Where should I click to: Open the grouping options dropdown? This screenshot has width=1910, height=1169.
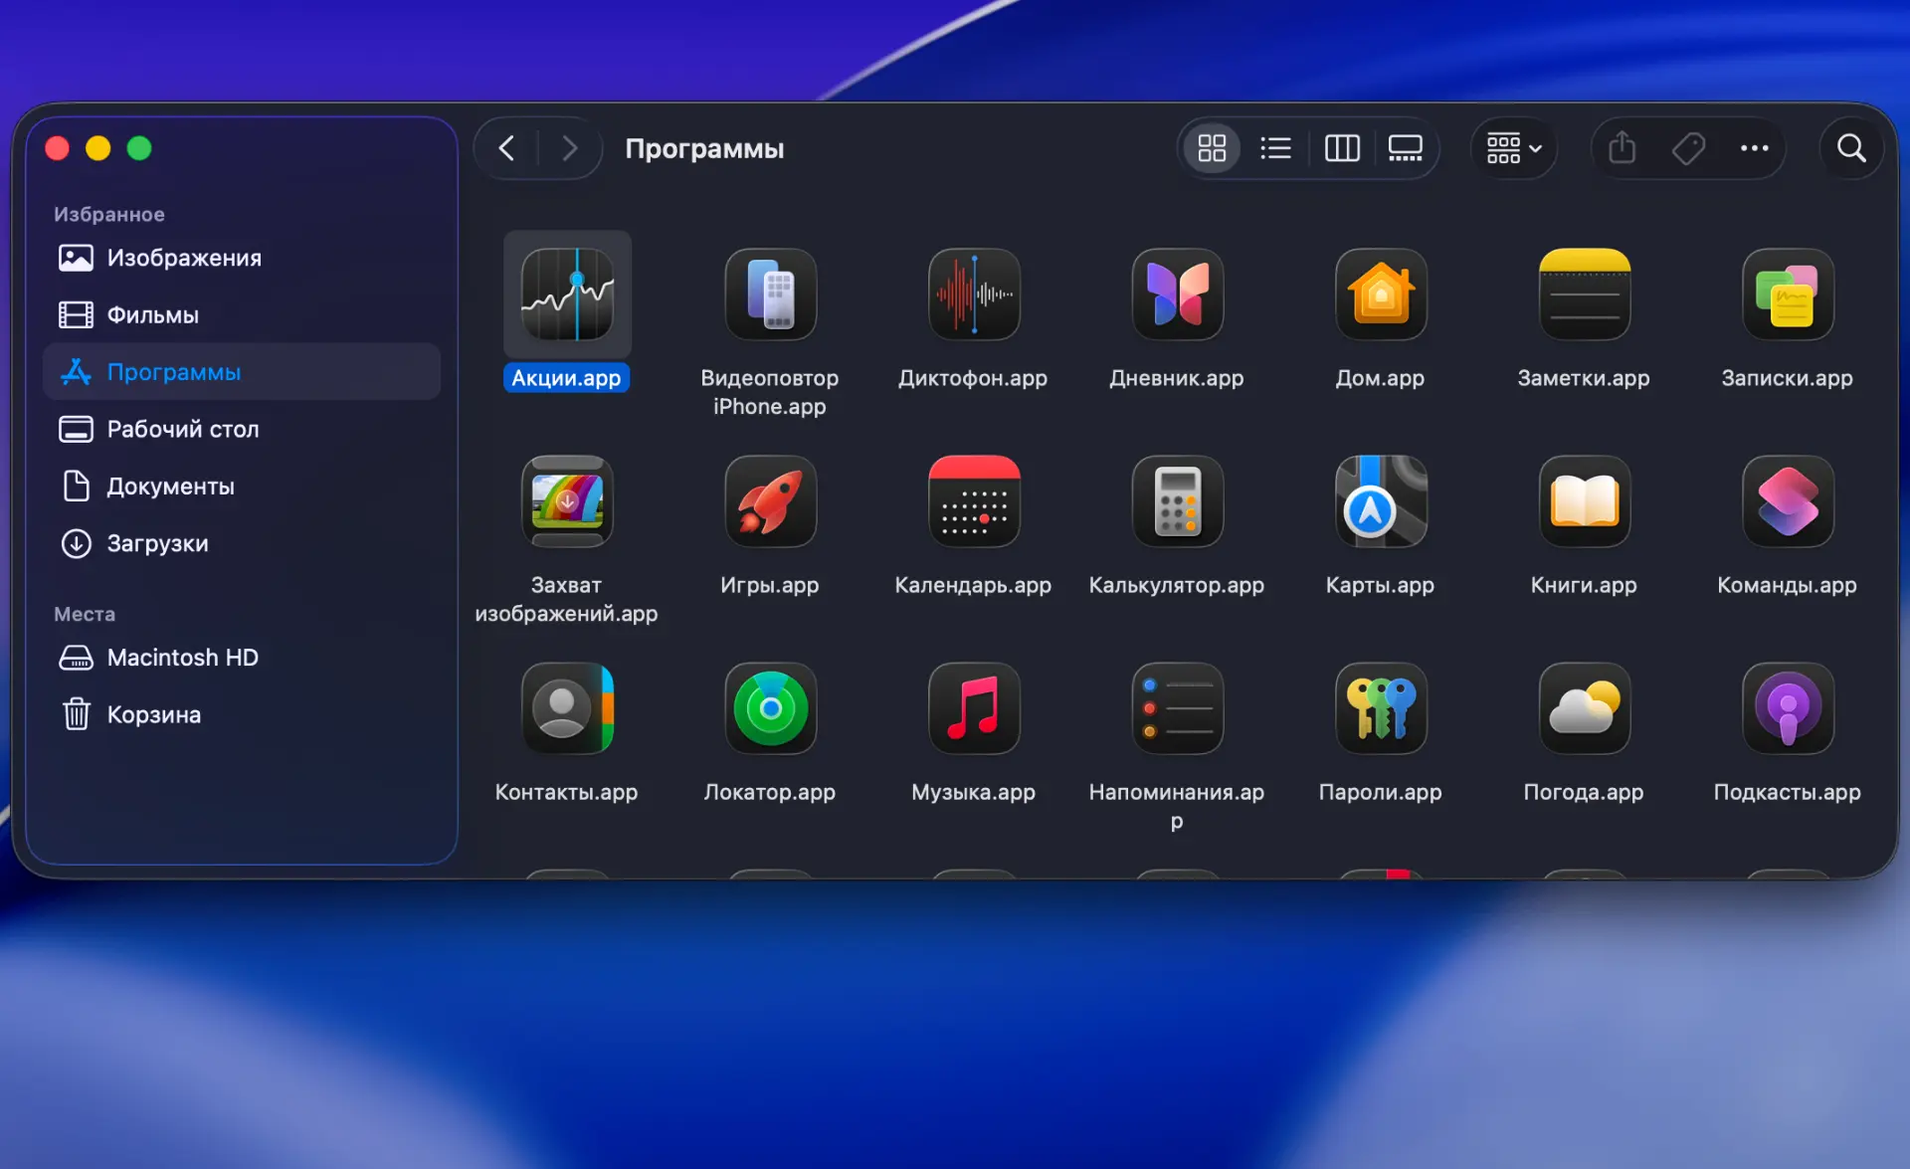pos(1514,148)
